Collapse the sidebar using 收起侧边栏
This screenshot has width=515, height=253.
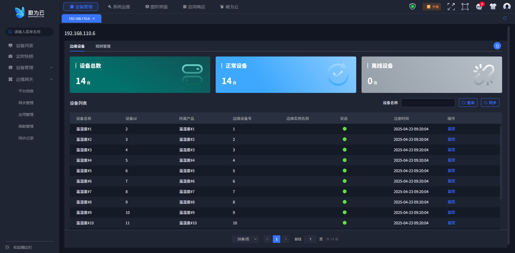[x=23, y=247]
